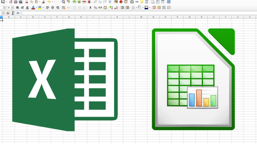Delete decimal place
Image resolution: width=257 pixels, height=144 pixels.
point(116,7)
